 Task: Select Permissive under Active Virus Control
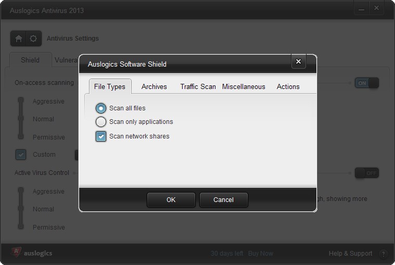(x=49, y=228)
